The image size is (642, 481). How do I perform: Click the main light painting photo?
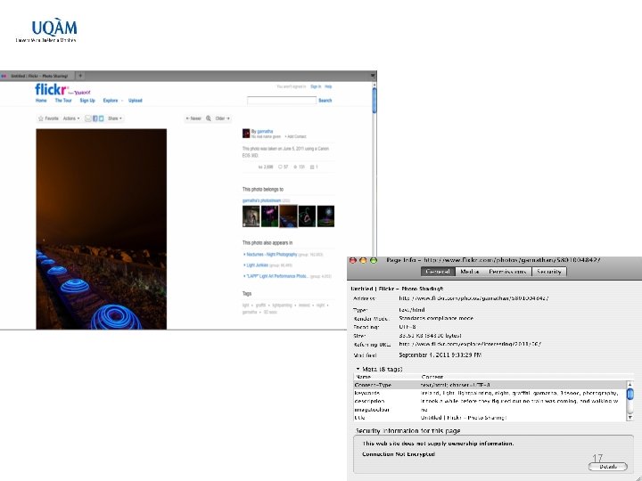tap(102, 229)
